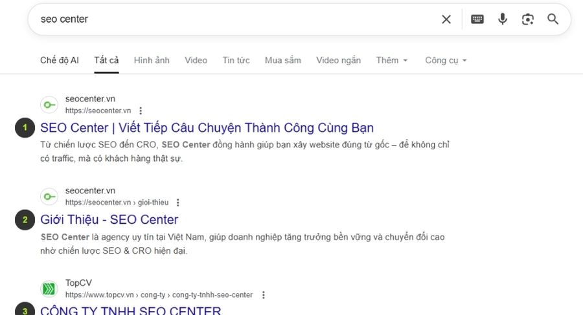
Task: Open the 'CÔNG TY TNHH SEO CENTER' result
Action: [x=130, y=310]
